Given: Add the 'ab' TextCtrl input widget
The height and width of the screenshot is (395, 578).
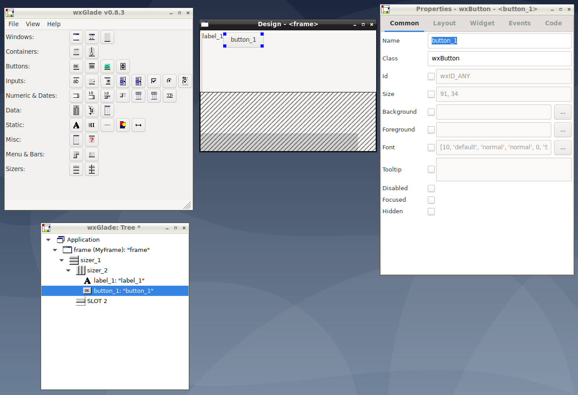Looking at the screenshot, I should tap(76, 81).
